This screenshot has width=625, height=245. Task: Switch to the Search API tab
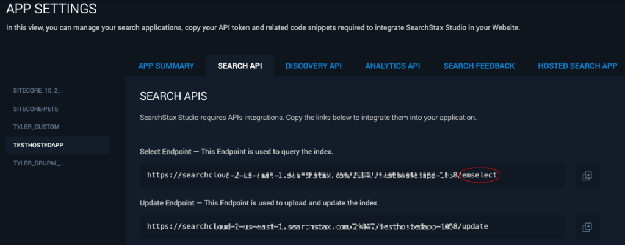click(240, 66)
